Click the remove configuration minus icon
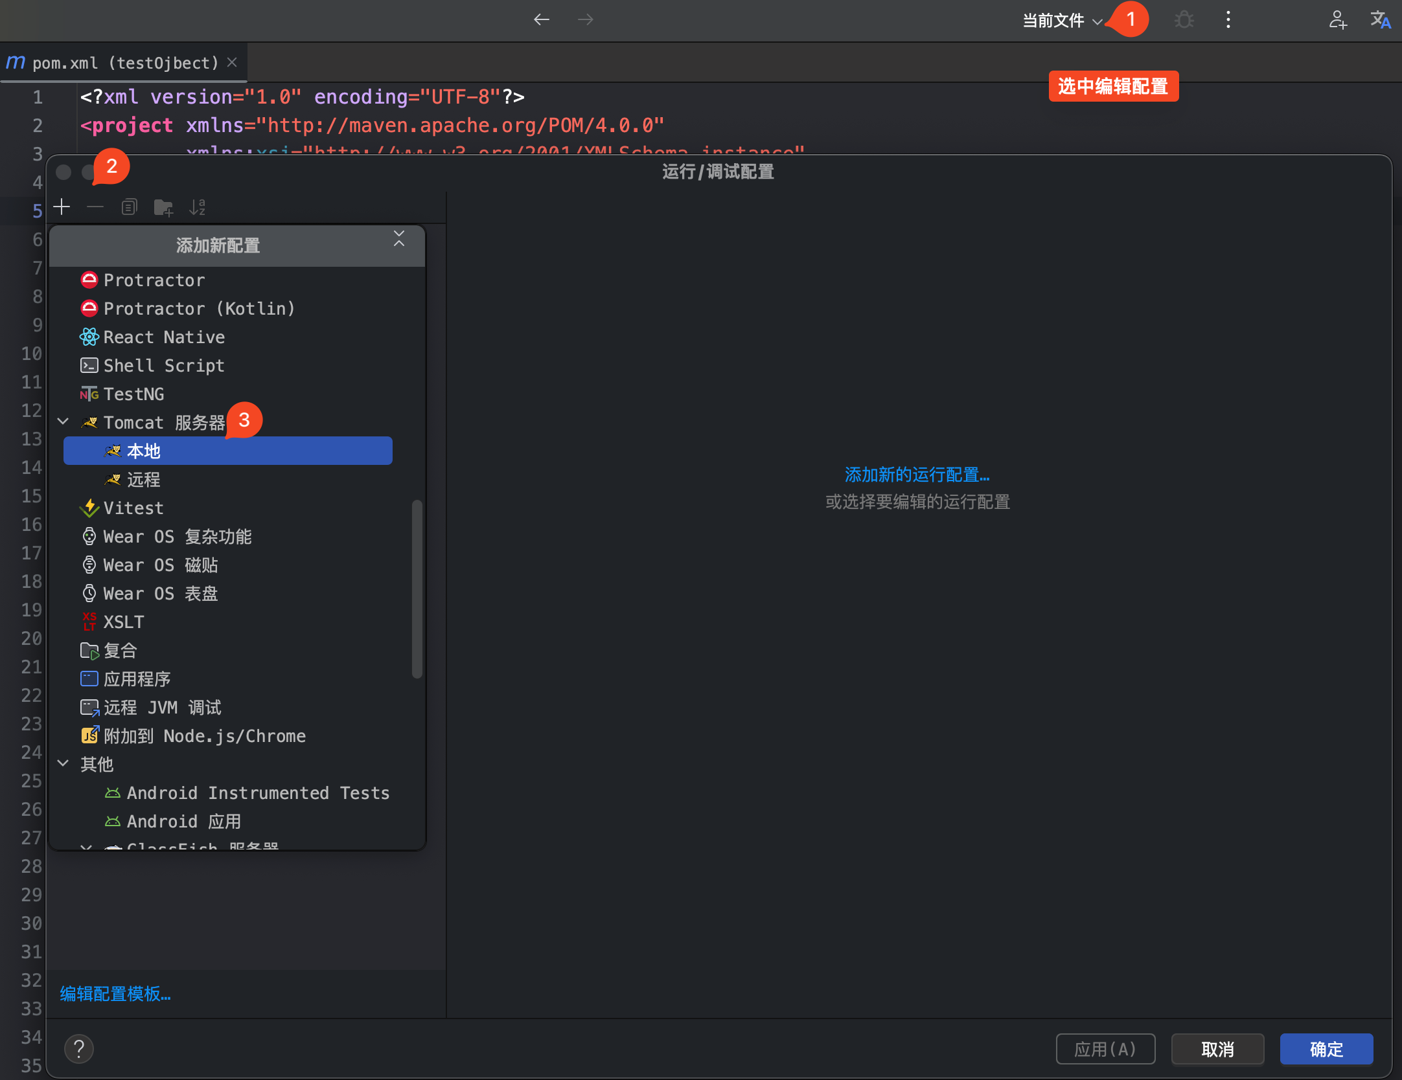This screenshot has width=1402, height=1080. point(95,207)
